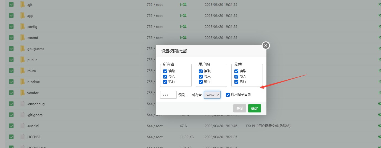
Task: Click 计算 size link for app
Action: click(x=183, y=16)
